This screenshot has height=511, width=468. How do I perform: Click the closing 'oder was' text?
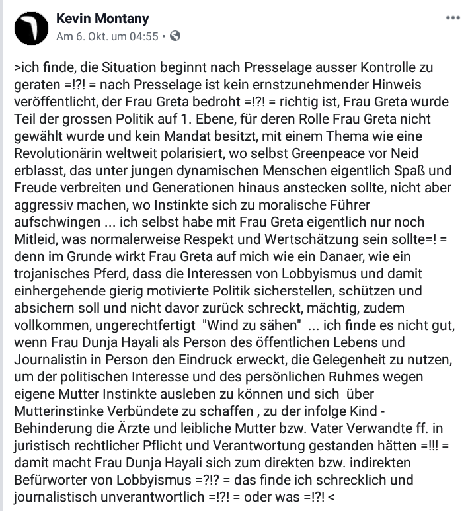[272, 497]
